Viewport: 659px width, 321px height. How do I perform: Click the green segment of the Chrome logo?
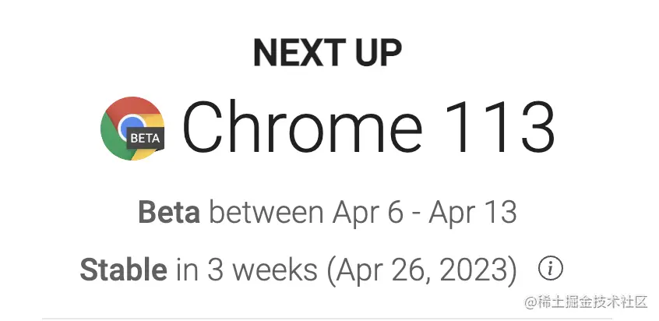(111, 135)
